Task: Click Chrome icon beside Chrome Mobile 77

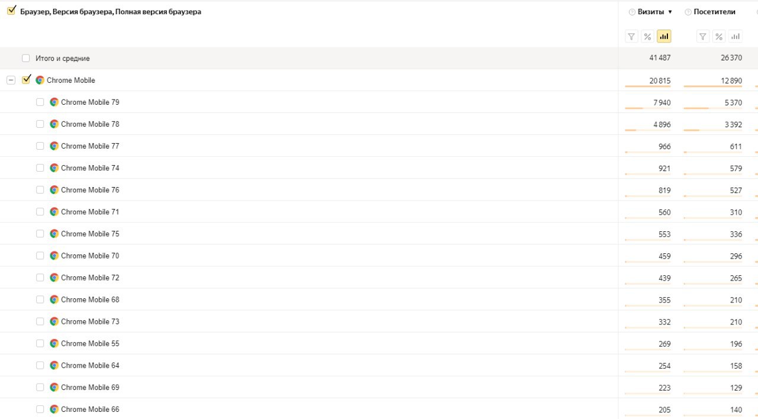Action: pyautogui.click(x=54, y=146)
